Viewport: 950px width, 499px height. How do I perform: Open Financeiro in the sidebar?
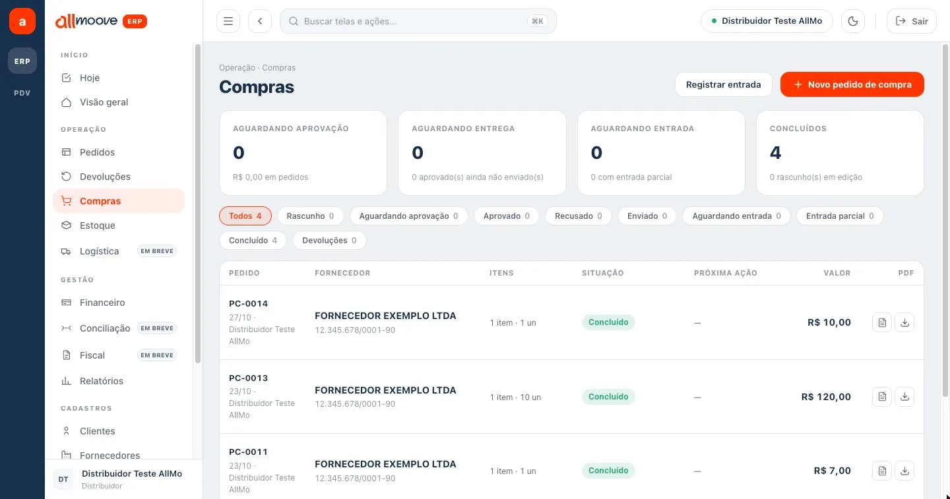coord(119,303)
